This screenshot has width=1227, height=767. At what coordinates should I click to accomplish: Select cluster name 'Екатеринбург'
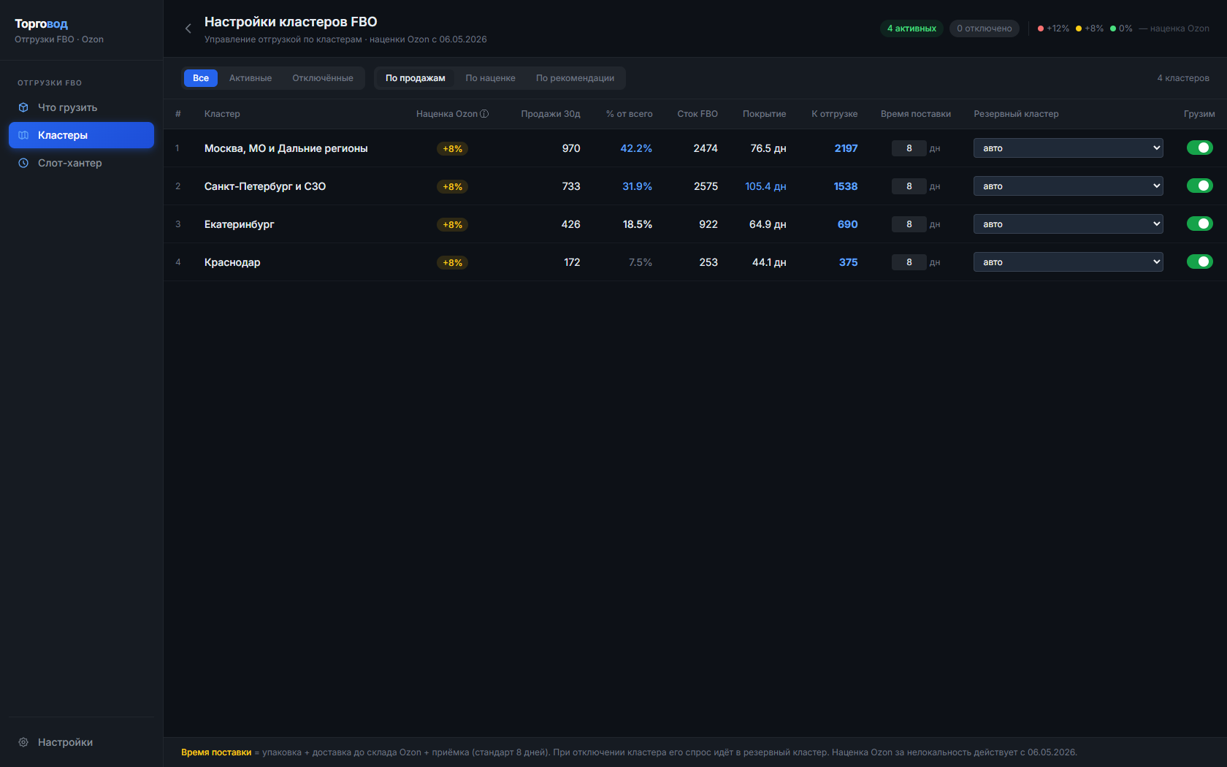click(x=240, y=224)
